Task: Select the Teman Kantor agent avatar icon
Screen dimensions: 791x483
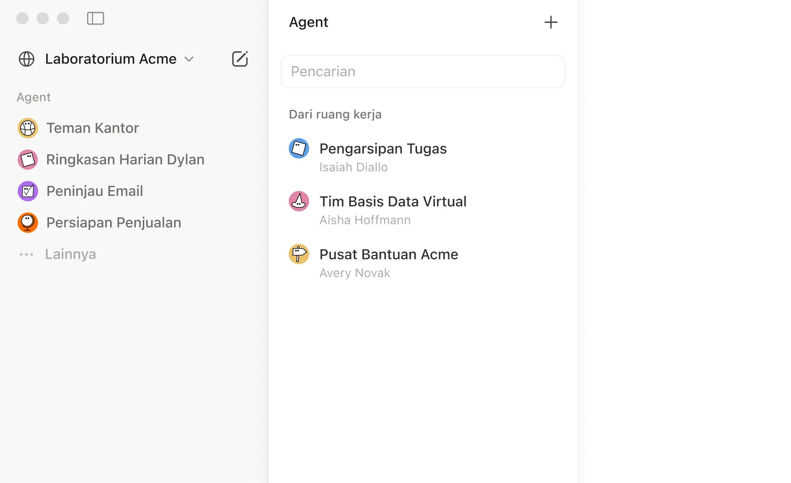Action: [27, 128]
